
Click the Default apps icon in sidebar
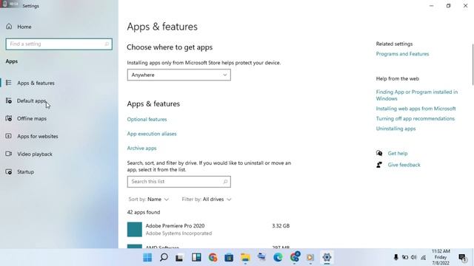(9, 100)
